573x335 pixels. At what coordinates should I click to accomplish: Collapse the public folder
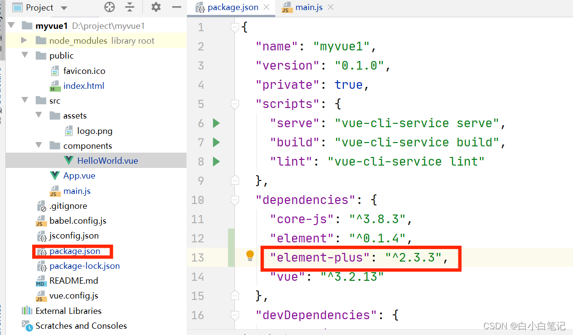pos(25,55)
